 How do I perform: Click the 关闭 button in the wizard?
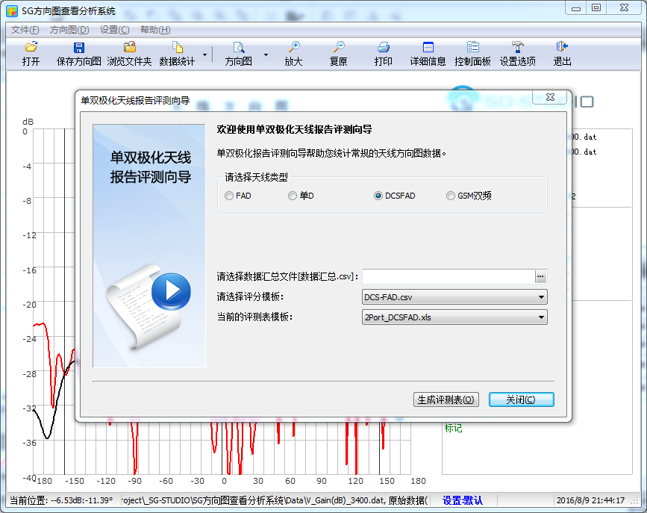point(521,399)
